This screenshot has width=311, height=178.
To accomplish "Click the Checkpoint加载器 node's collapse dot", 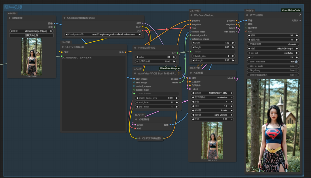I will click(x=65, y=18).
